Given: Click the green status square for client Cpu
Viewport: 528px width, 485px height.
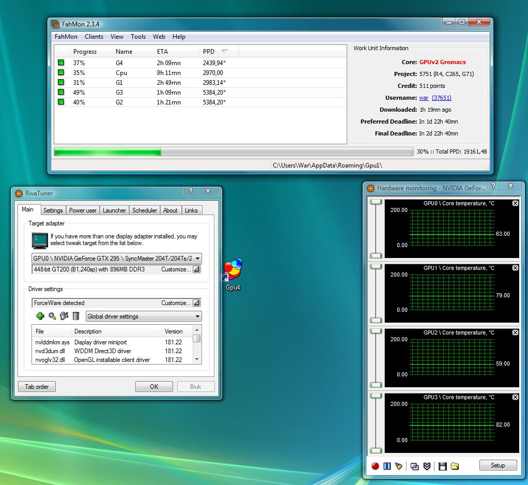Looking at the screenshot, I should 61,72.
